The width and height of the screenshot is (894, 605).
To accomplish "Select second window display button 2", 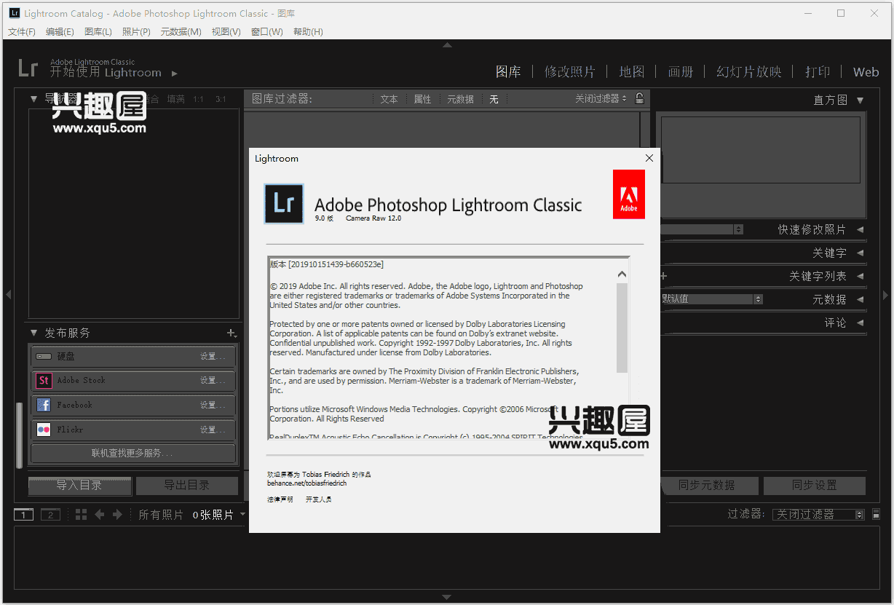I will (50, 515).
